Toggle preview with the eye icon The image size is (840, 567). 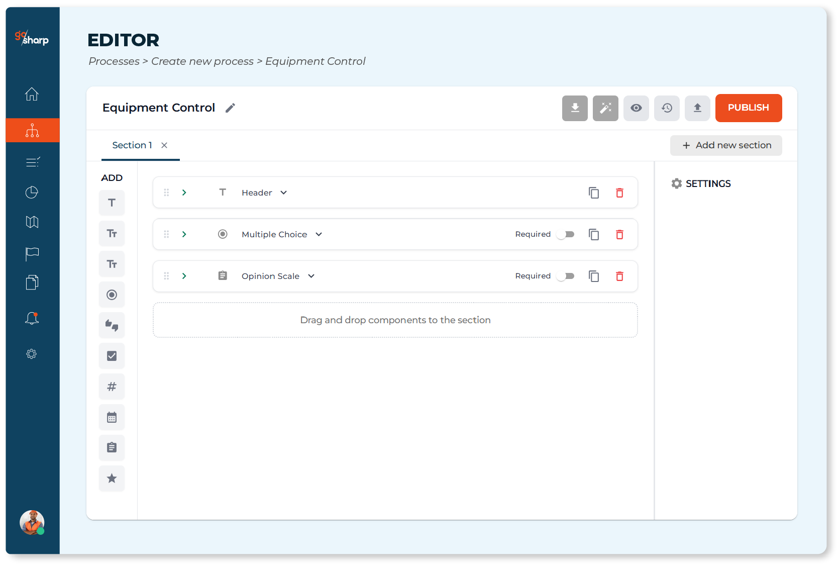point(636,108)
